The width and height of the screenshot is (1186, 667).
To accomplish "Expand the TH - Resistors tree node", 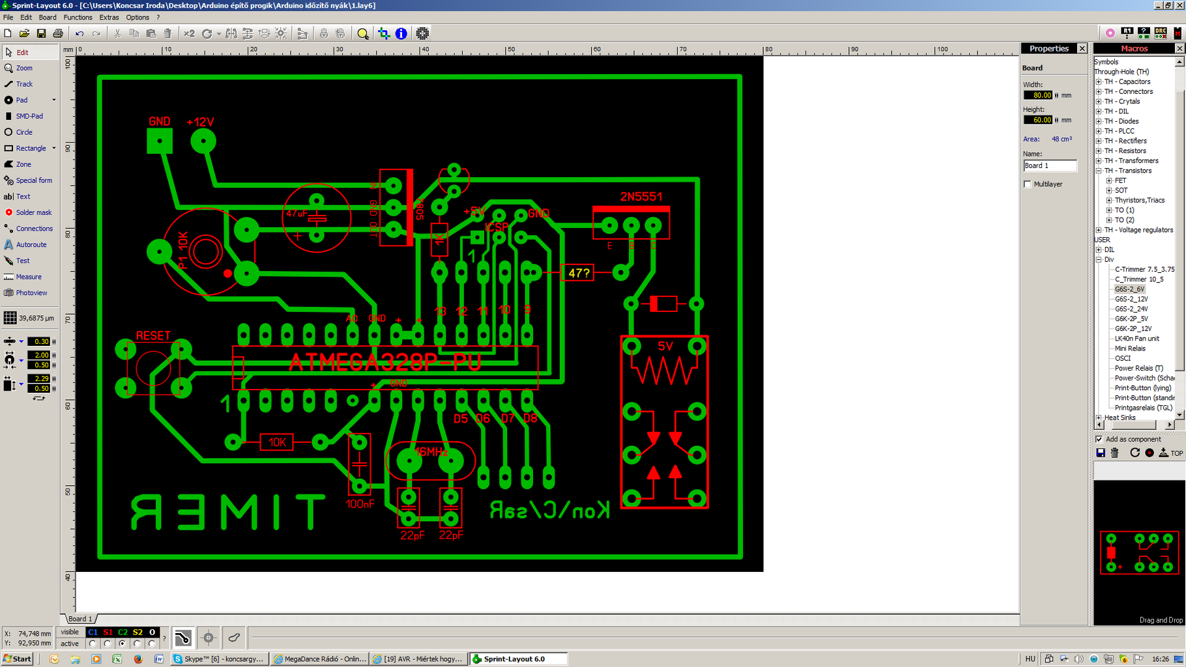I will click(1099, 151).
